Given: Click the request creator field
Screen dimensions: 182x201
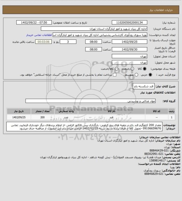Looking at the screenshot, I should coord(100,35).
